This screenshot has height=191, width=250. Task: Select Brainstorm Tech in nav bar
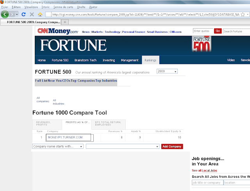click(x=86, y=60)
